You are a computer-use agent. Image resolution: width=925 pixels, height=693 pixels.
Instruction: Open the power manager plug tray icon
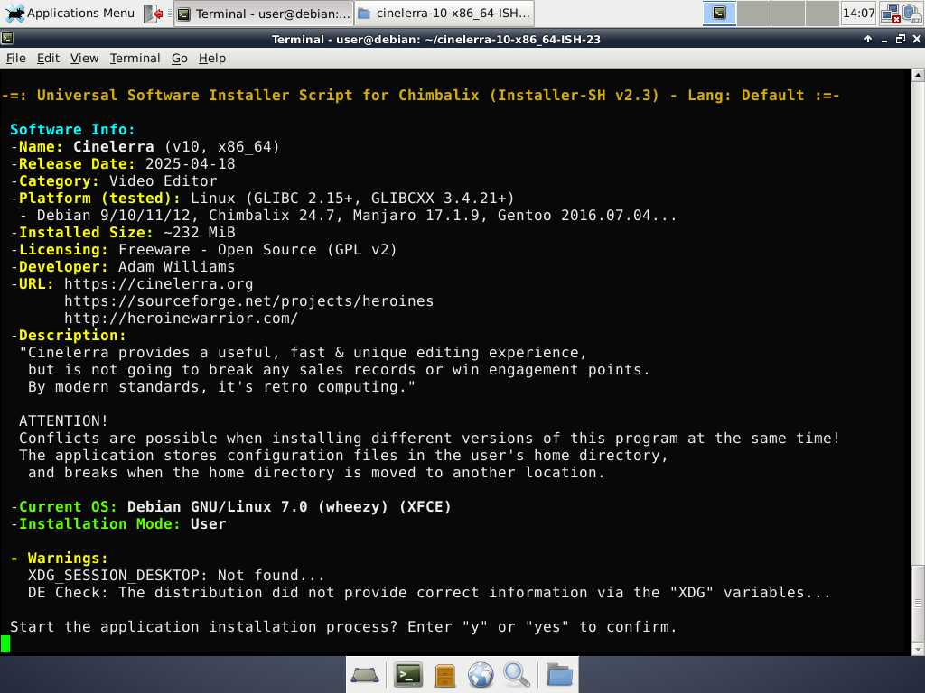912,14
